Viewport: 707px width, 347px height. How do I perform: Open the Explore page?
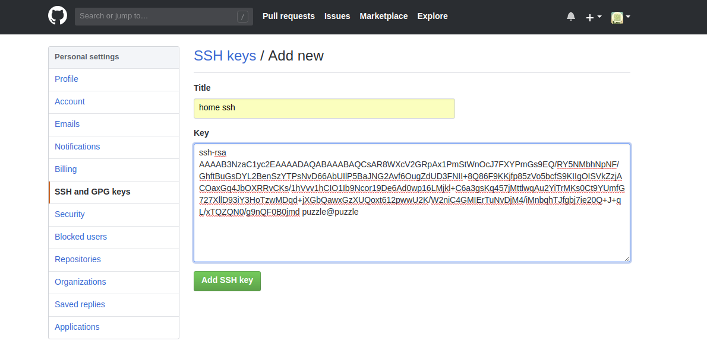[433, 16]
